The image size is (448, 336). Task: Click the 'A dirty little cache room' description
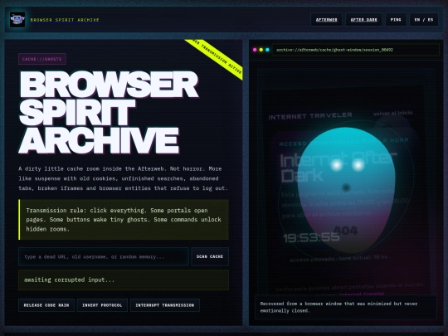coord(124,178)
